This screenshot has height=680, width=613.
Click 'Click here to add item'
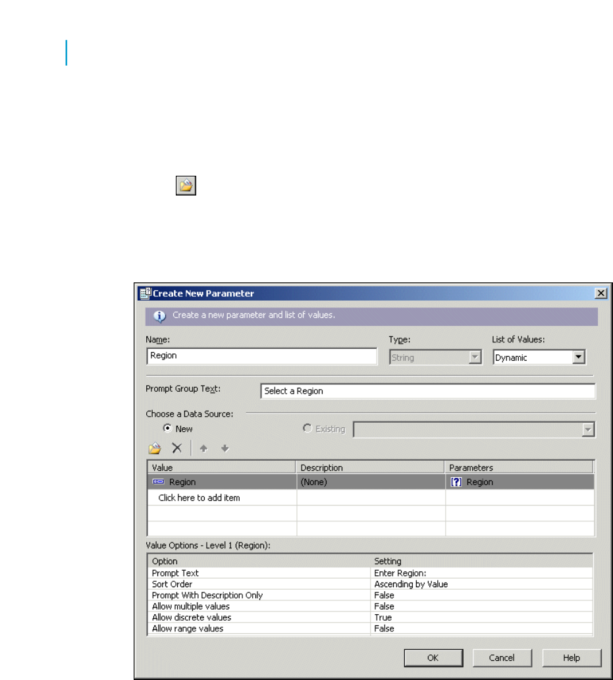pos(199,498)
